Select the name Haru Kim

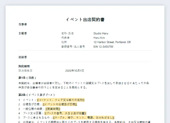[99, 38]
